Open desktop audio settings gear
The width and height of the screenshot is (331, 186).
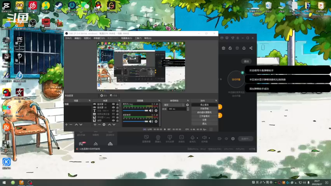156,121
